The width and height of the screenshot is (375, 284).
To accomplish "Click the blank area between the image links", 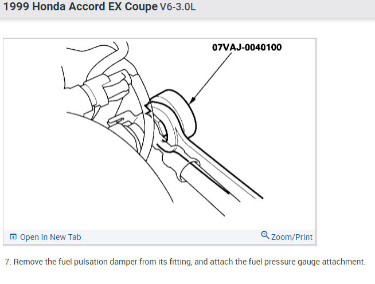I will click(172, 237).
